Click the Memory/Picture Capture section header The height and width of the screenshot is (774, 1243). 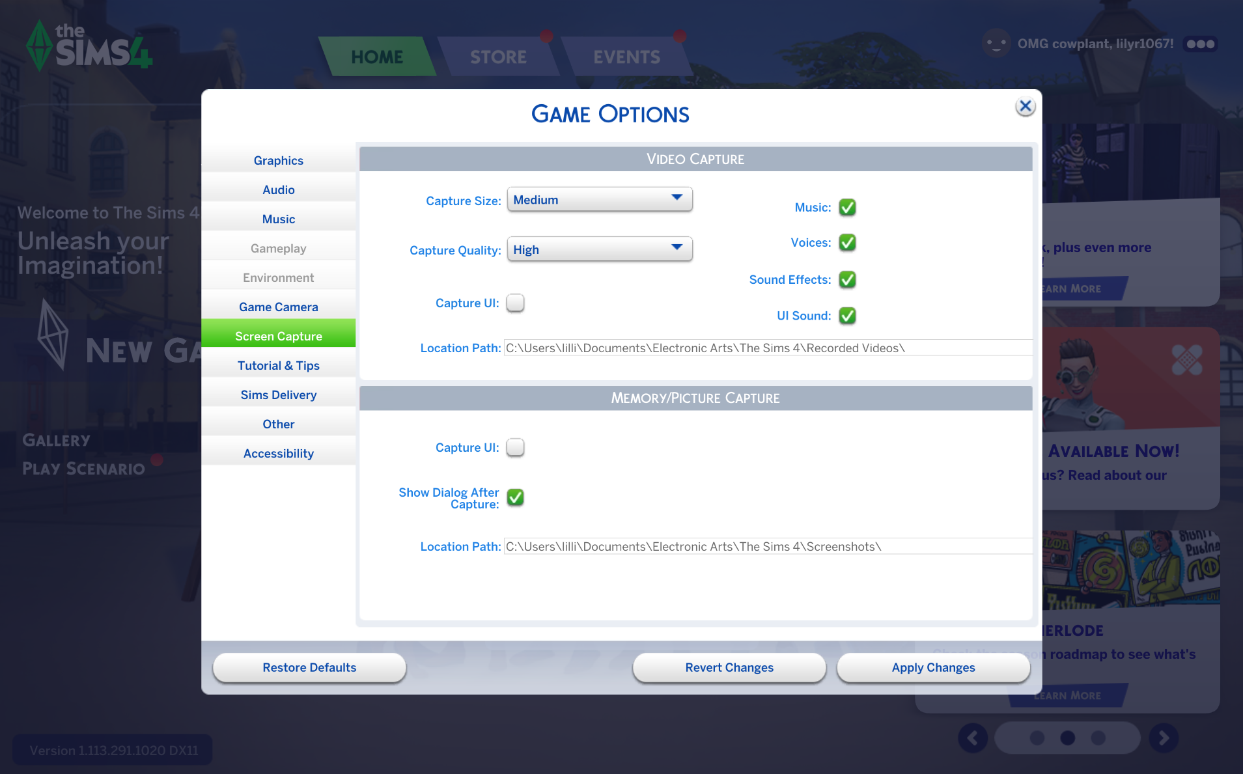(695, 398)
